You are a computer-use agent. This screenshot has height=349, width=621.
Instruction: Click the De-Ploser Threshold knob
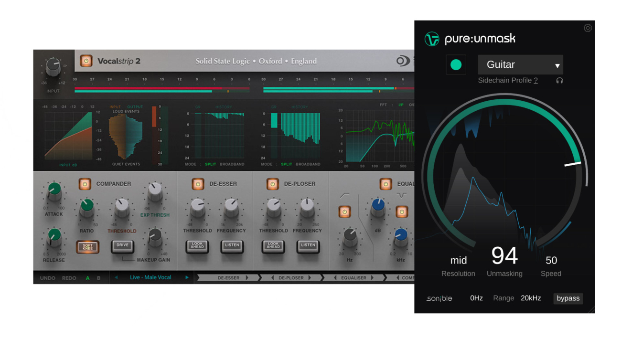coord(273,208)
